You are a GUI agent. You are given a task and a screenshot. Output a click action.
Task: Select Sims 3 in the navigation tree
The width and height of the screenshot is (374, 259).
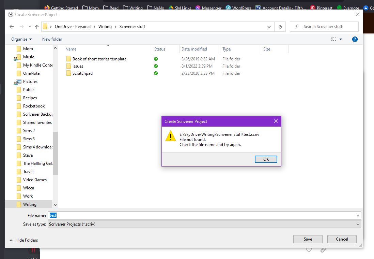29,139
